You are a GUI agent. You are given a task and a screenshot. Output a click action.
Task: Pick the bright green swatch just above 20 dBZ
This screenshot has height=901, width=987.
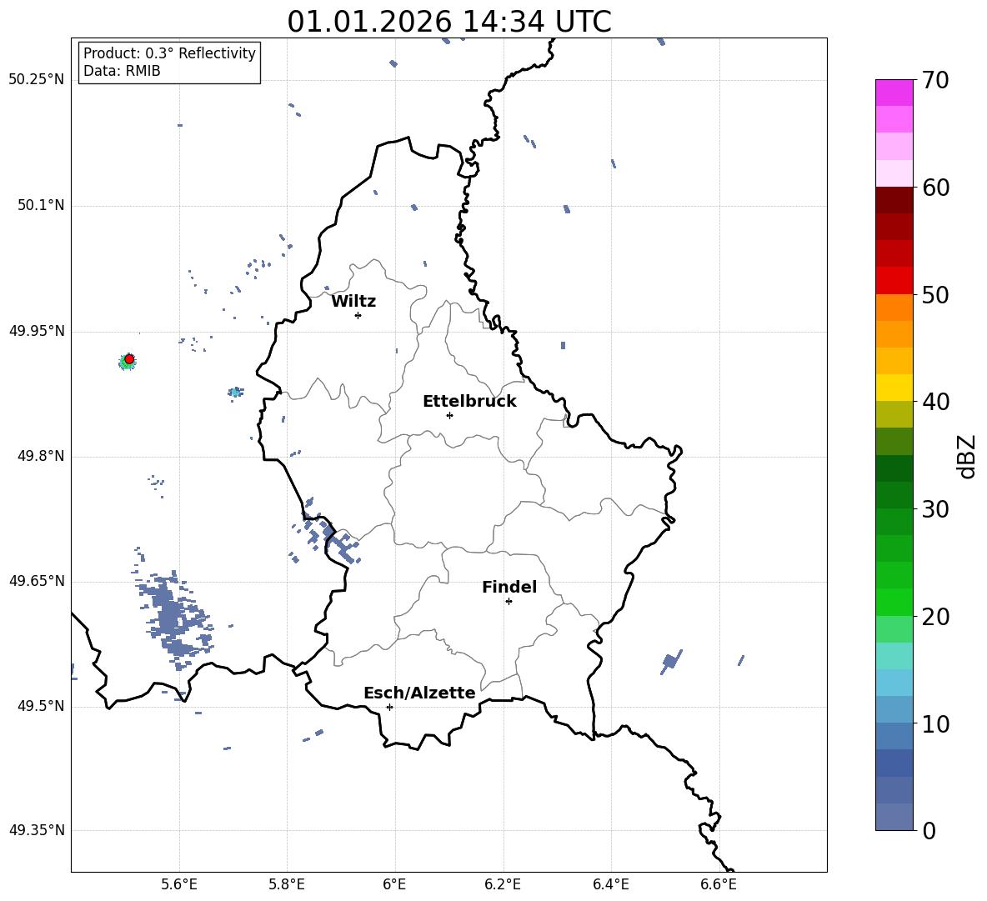894,602
